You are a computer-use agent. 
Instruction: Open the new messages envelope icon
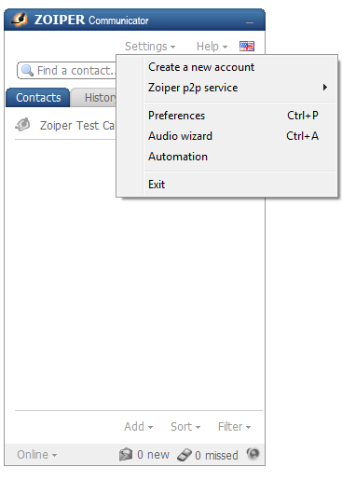coord(126,455)
